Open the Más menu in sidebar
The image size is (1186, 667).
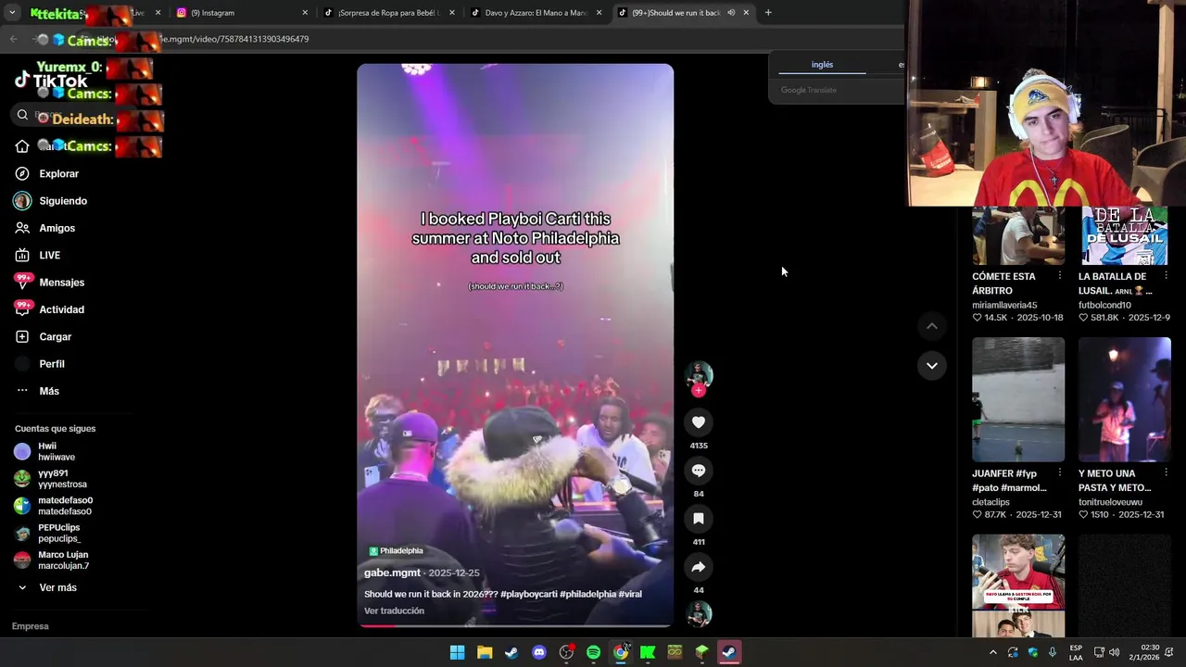click(x=49, y=391)
